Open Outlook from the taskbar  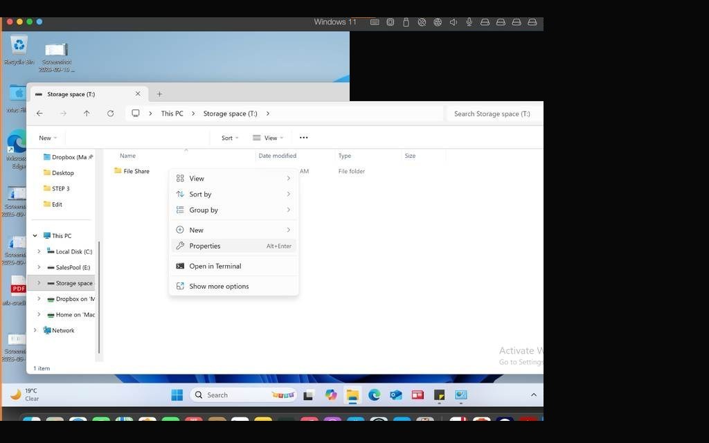point(396,395)
